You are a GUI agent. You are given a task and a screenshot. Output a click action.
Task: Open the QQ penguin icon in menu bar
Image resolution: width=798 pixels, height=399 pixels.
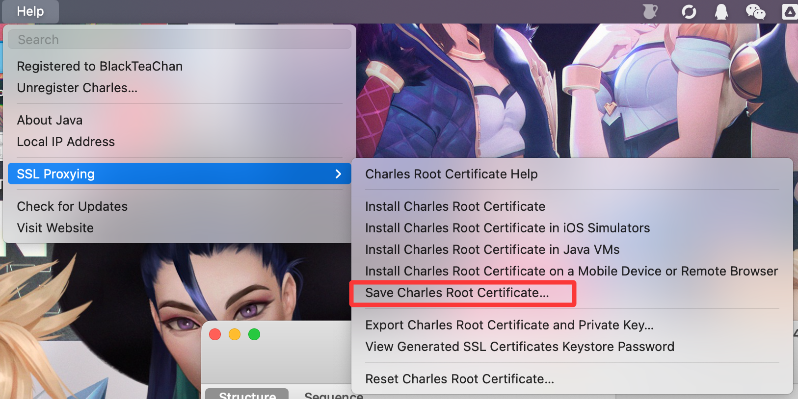point(721,11)
